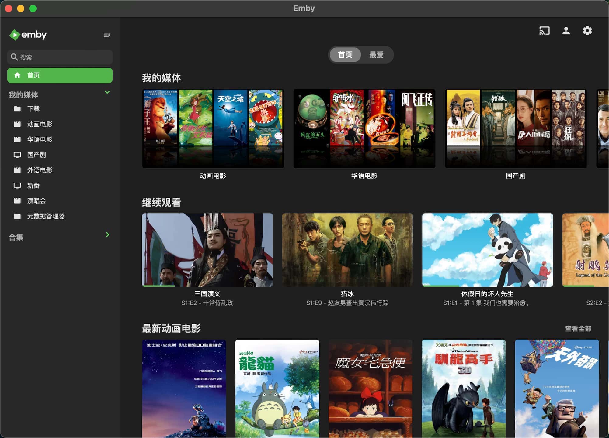Resume 三国演义 episode thumbnail
This screenshot has height=438, width=609.
(207, 250)
